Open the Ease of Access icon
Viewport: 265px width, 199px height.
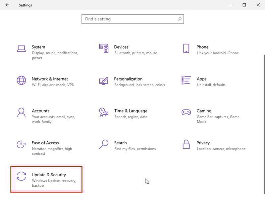point(21,144)
